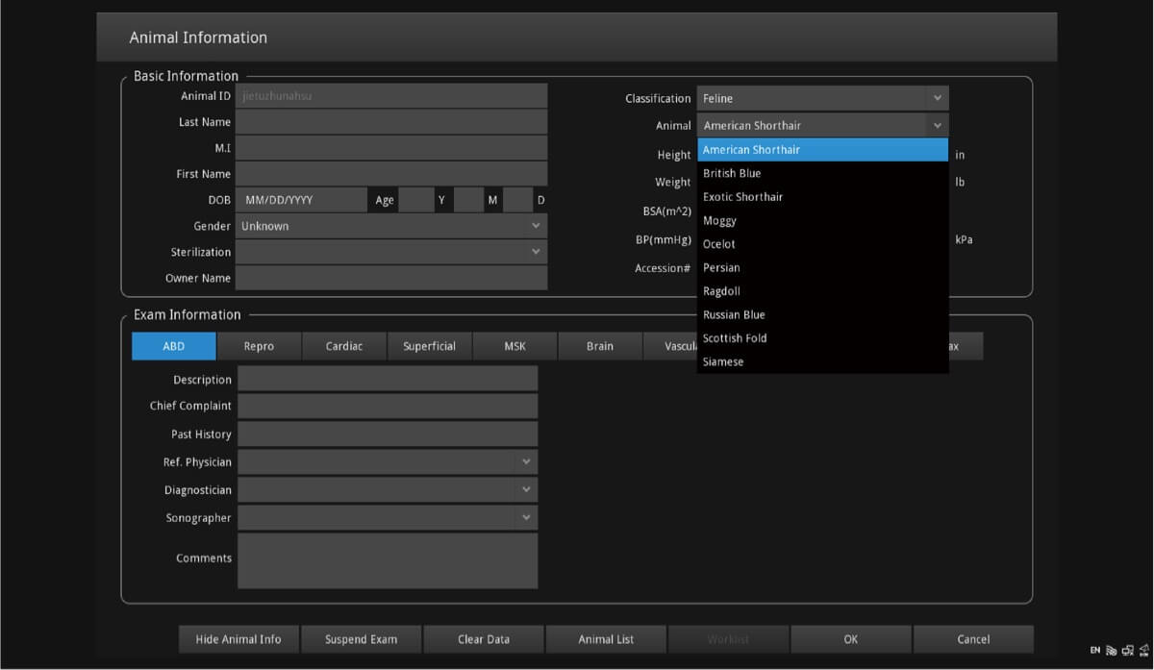Open the Gender dropdown set to Unknown
Screen dimensions: 1154x670
(x=390, y=226)
